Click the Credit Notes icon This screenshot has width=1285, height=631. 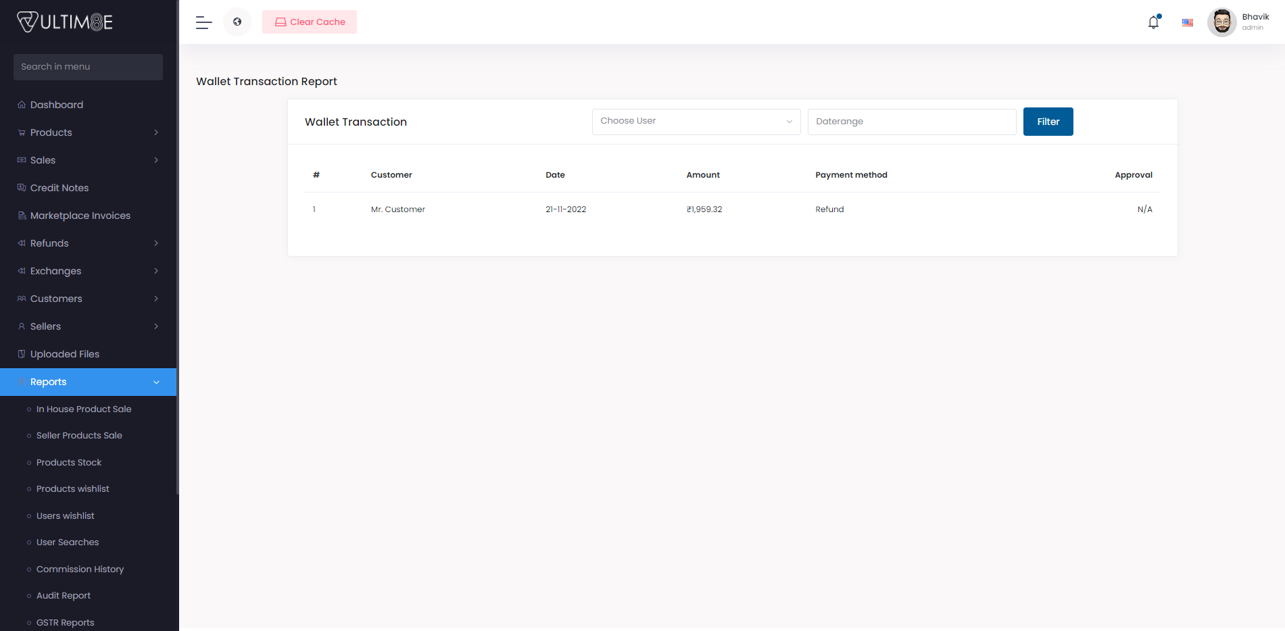(22, 188)
